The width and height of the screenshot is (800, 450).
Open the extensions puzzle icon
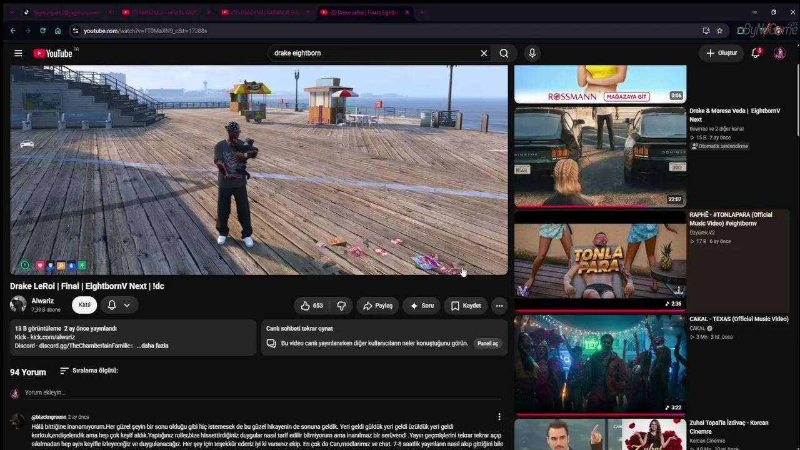point(741,31)
